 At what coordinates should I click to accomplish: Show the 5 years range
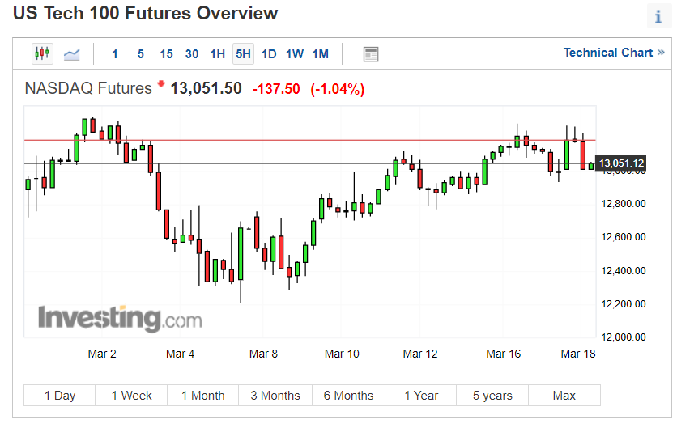(x=492, y=395)
